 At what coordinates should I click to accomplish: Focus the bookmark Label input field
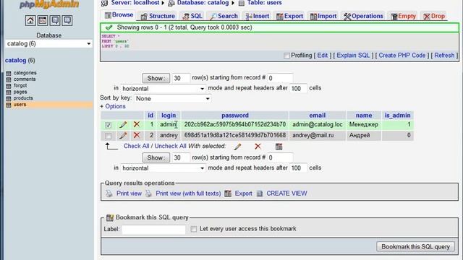click(154, 230)
